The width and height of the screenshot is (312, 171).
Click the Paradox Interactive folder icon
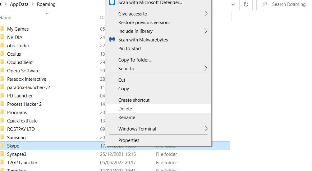click(2, 79)
